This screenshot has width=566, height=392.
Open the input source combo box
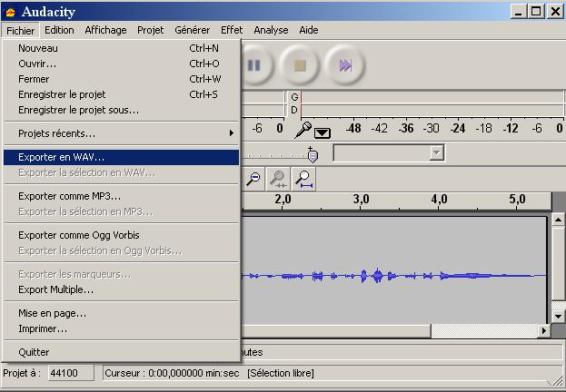[389, 153]
